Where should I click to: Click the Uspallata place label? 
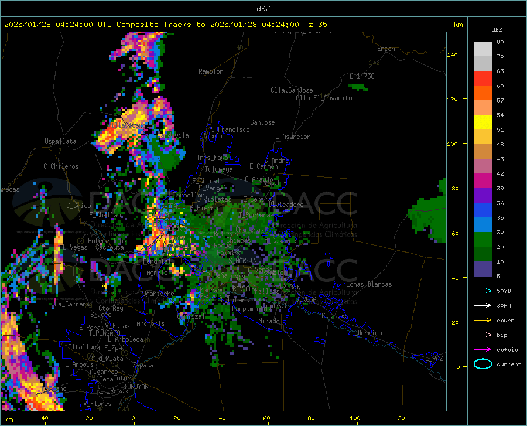(60, 142)
